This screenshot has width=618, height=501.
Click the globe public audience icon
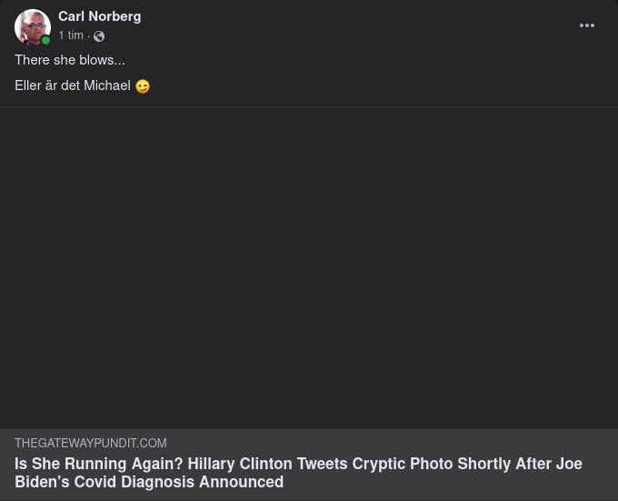pyautogui.click(x=99, y=36)
